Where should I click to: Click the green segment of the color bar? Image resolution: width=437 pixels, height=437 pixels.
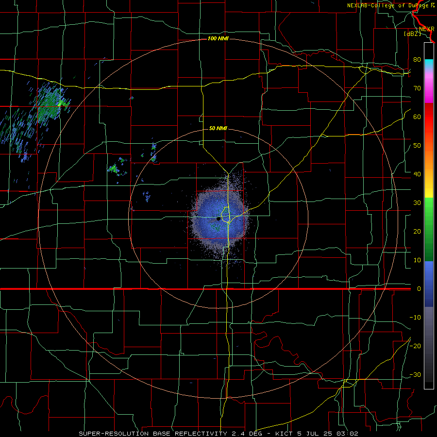pos(429,229)
